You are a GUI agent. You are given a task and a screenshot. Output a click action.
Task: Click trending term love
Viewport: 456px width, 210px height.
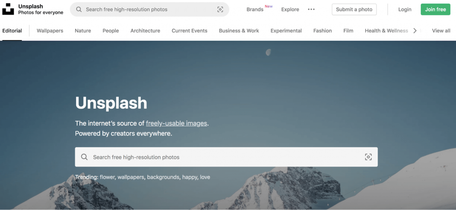[205, 177]
